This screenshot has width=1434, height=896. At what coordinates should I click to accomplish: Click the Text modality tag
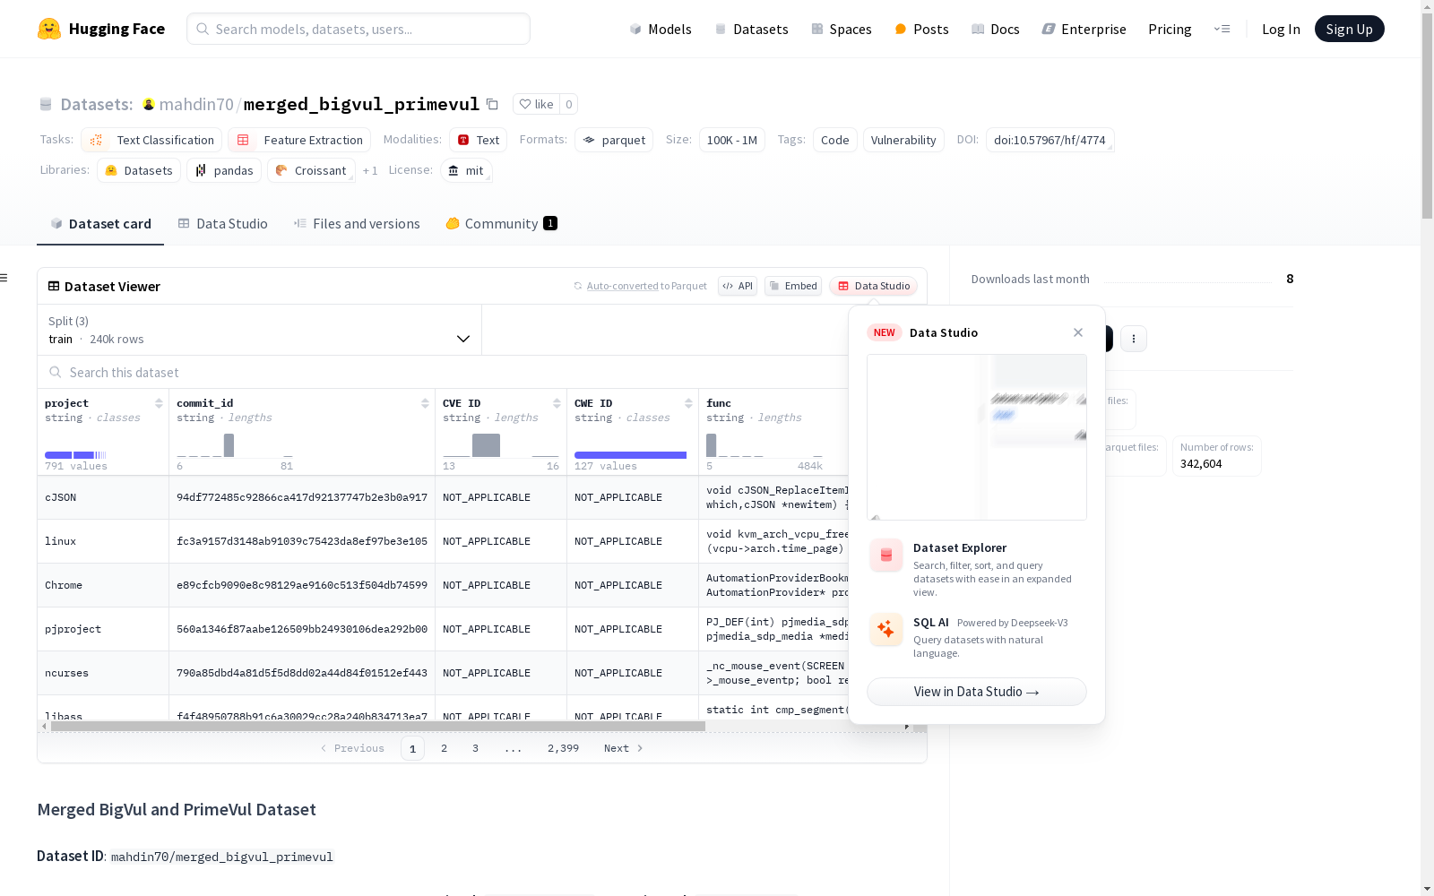tap(479, 140)
